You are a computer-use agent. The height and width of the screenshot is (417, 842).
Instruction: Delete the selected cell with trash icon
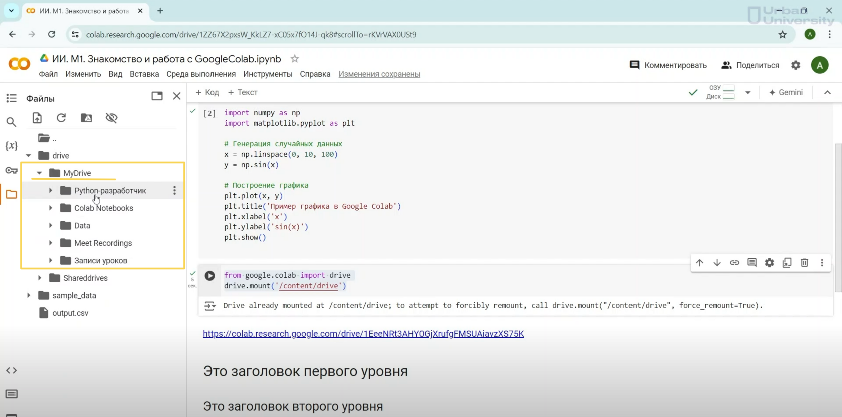coord(804,263)
